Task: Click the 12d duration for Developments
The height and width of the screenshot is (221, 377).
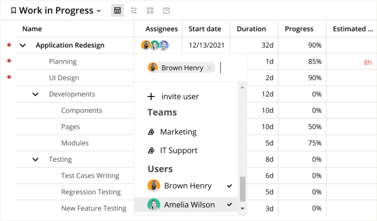Action: tap(268, 94)
